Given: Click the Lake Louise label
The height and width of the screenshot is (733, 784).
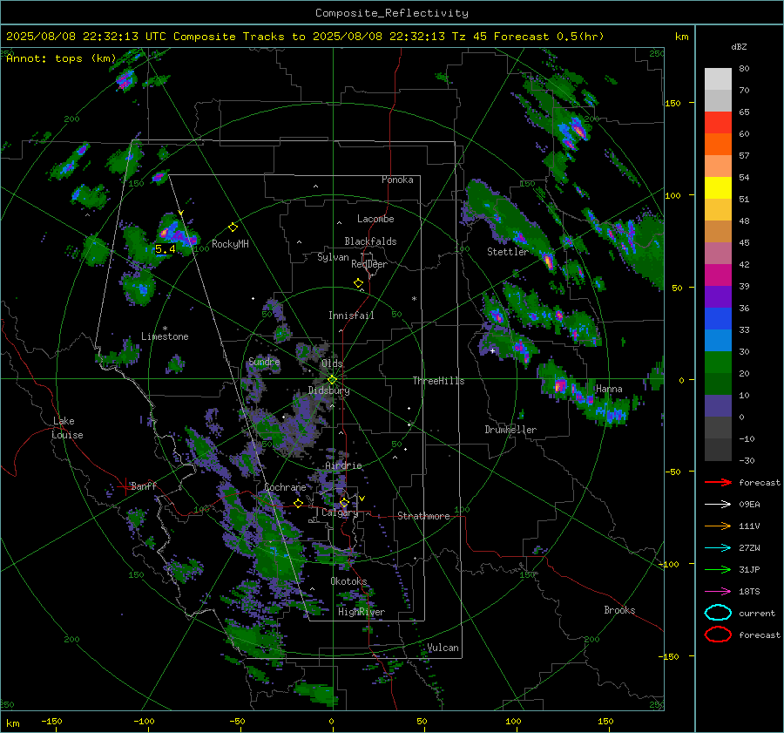Looking at the screenshot, I should [67, 428].
